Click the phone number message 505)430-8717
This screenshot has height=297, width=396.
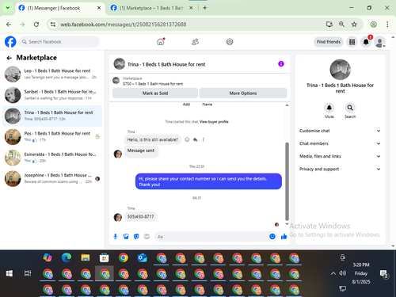click(140, 217)
